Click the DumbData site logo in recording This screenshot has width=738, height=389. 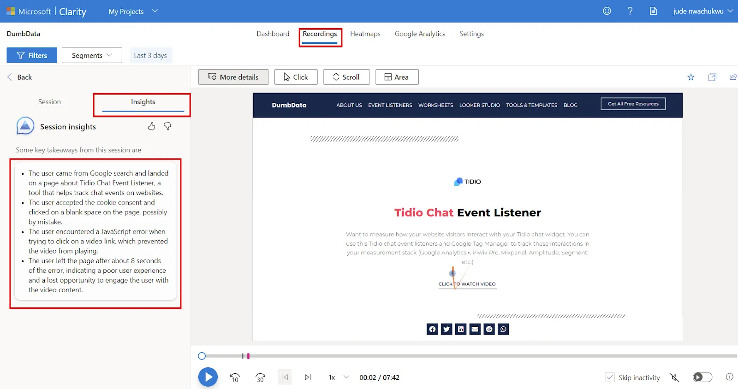click(x=289, y=105)
